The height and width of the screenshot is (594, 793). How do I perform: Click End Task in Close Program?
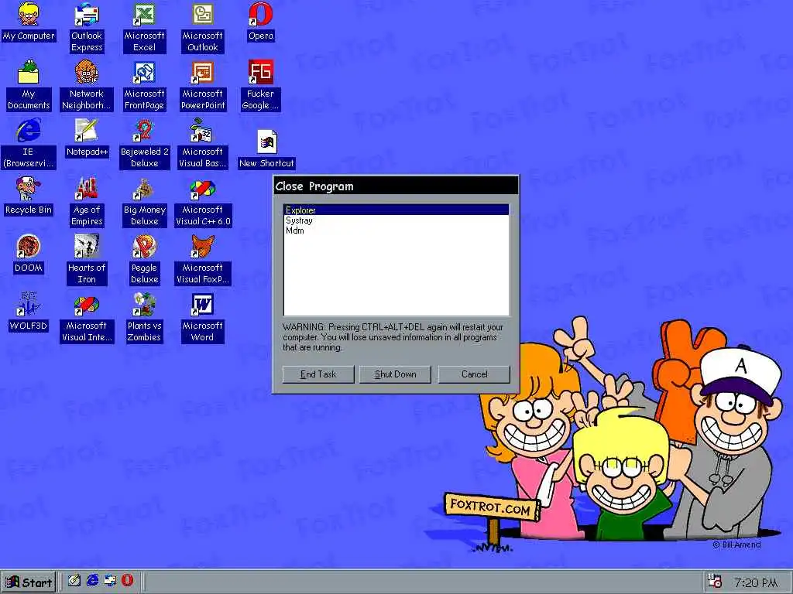point(318,374)
